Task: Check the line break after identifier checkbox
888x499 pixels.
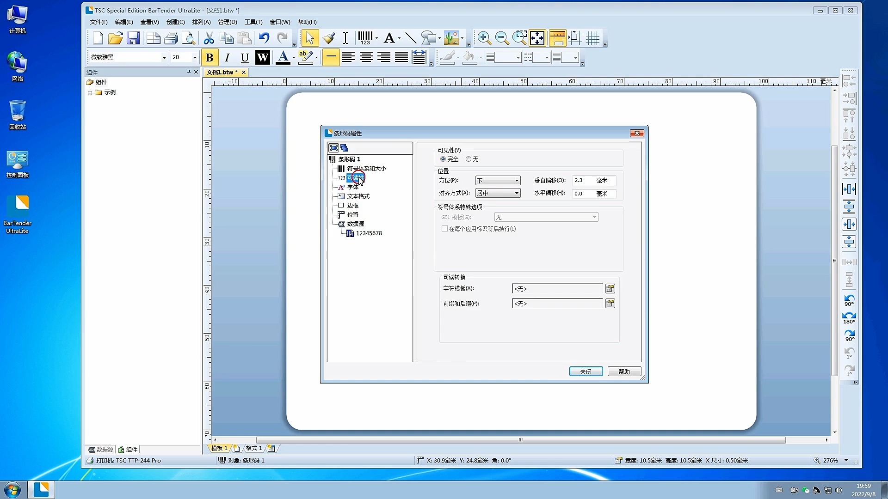Action: pos(444,229)
